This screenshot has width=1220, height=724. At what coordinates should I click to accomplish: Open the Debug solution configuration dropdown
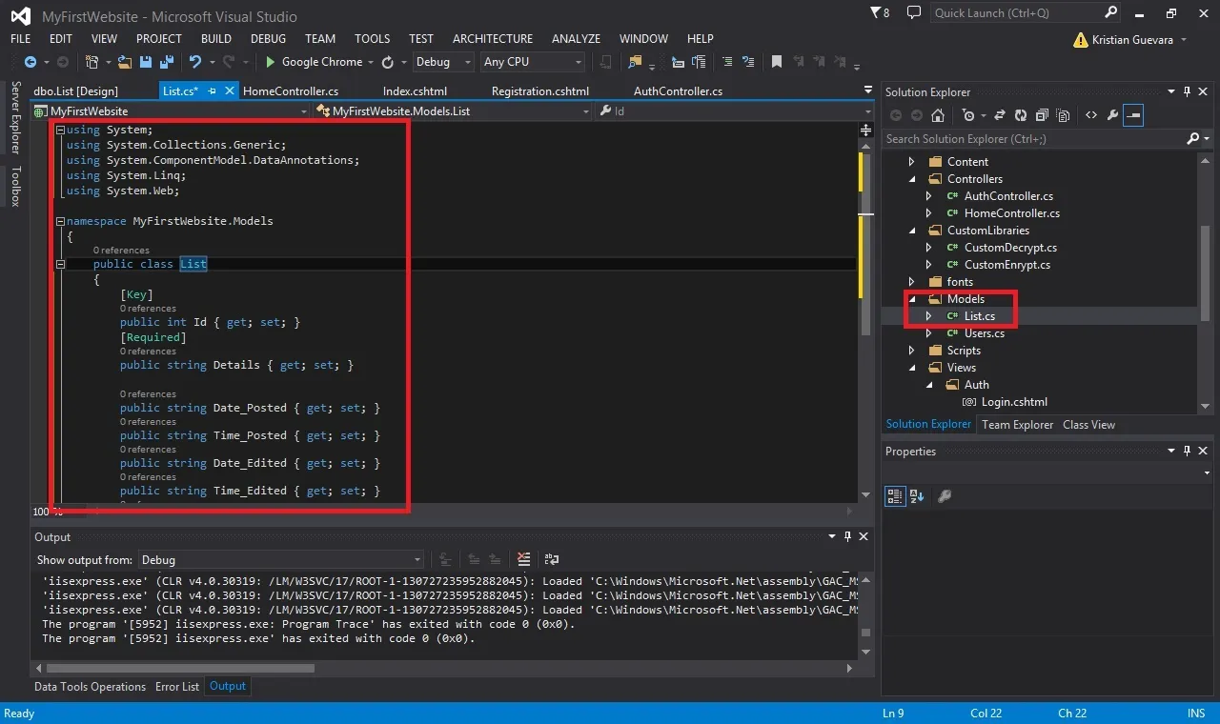[443, 62]
